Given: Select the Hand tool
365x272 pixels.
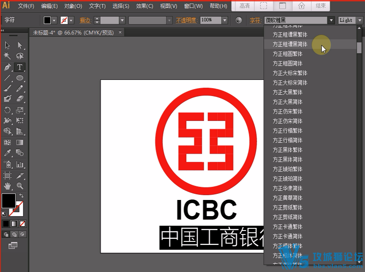Looking at the screenshot, I should point(7,186).
